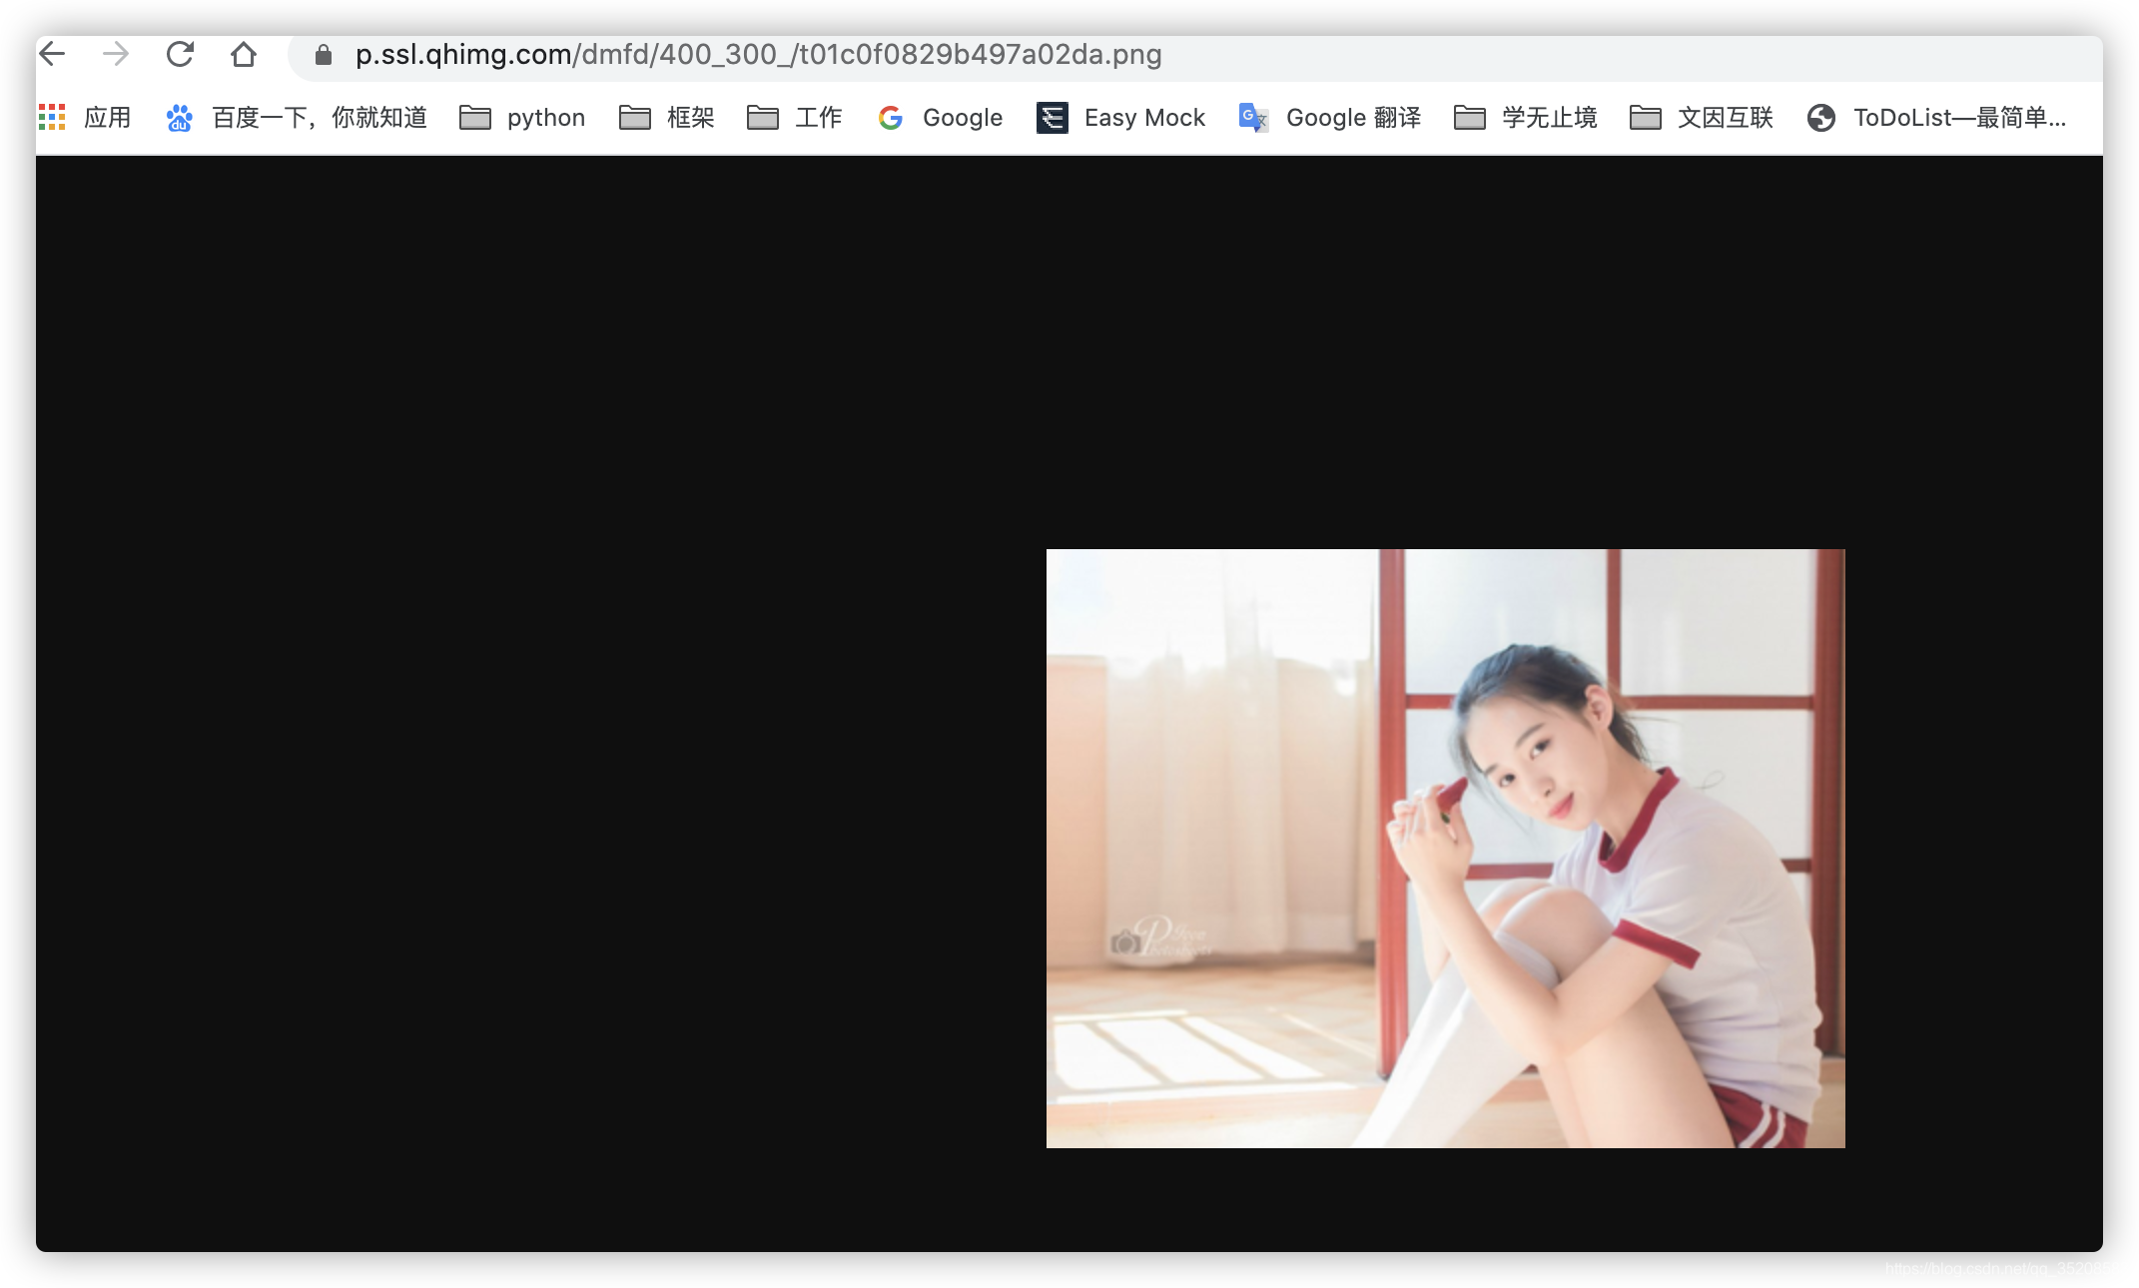The image size is (2139, 1288).
Task: Click the forward navigation arrow icon
Action: coord(115,55)
